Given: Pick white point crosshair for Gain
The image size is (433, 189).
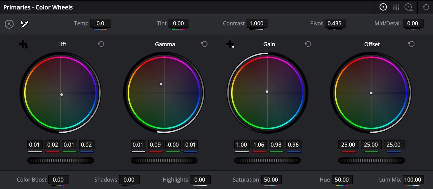Looking at the screenshot, I should pyautogui.click(x=230, y=44).
